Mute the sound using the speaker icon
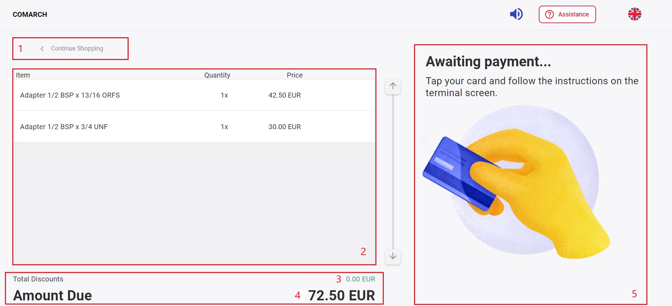The height and width of the screenshot is (306, 672). [x=516, y=14]
